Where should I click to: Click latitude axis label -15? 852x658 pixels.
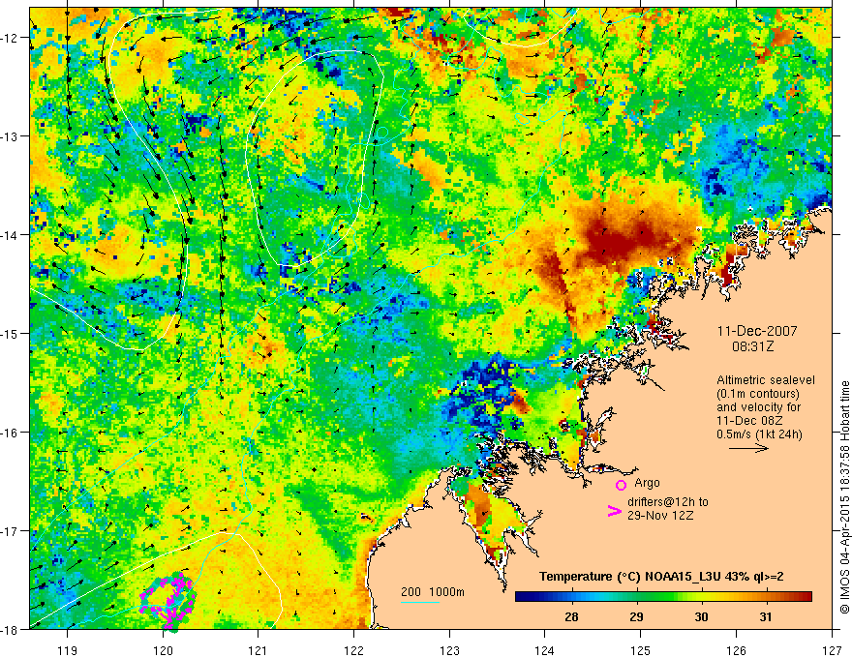point(10,333)
